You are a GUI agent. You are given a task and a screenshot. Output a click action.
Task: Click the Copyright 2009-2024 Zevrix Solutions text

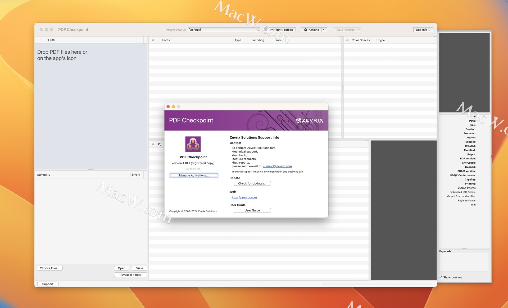pyautogui.click(x=193, y=211)
